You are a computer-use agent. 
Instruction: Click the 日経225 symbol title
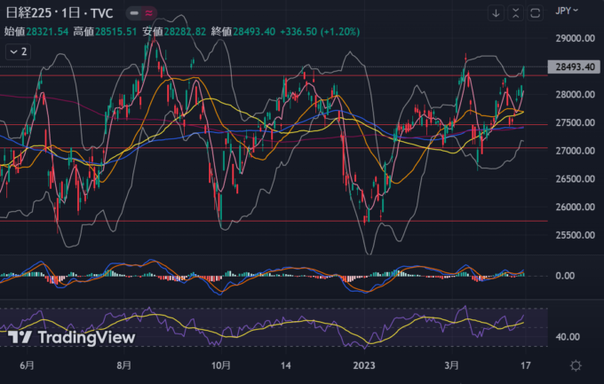tap(31, 13)
